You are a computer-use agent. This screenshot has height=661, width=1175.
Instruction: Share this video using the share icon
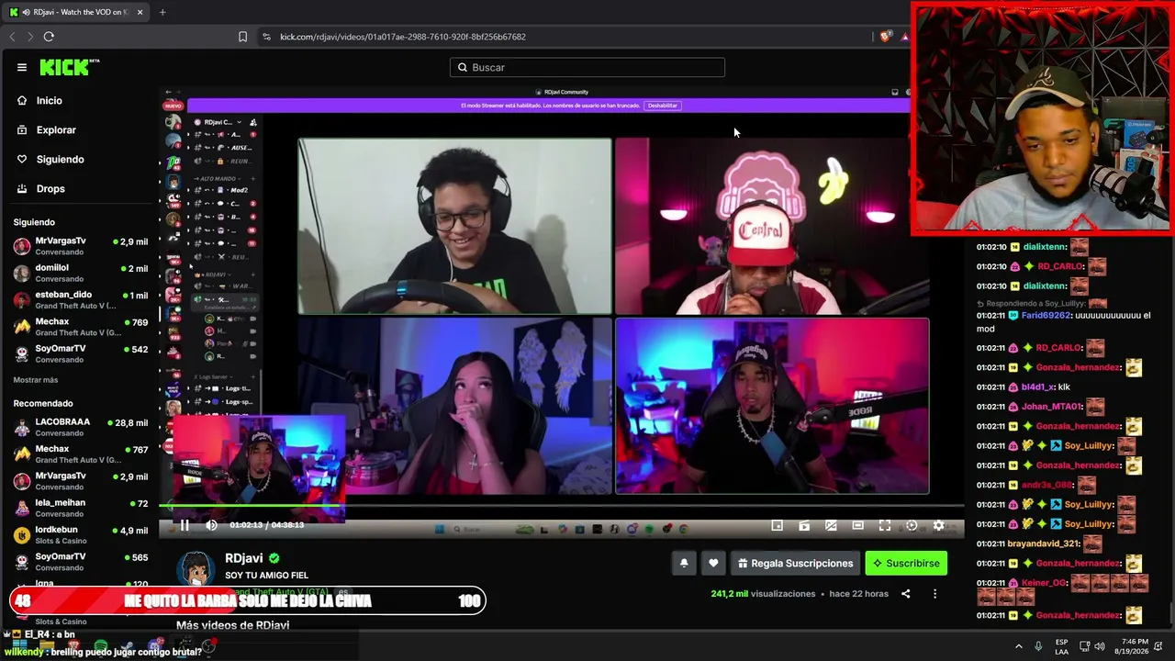[x=905, y=594]
